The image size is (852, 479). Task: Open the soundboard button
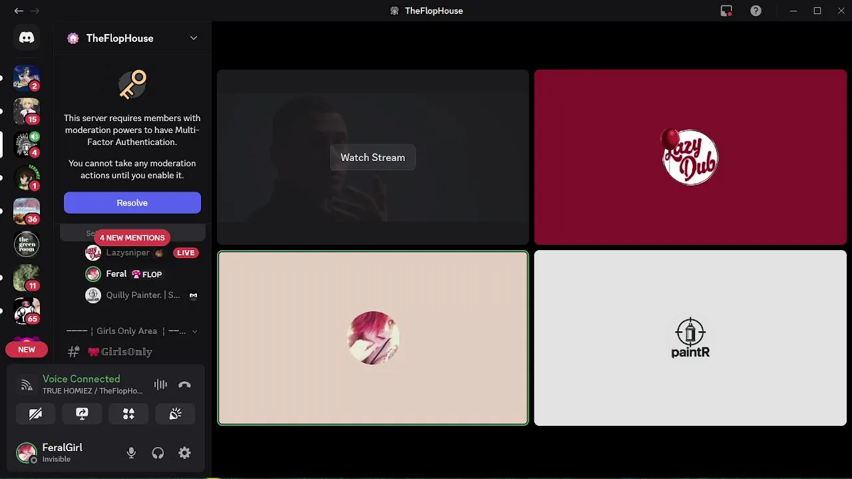(x=176, y=414)
